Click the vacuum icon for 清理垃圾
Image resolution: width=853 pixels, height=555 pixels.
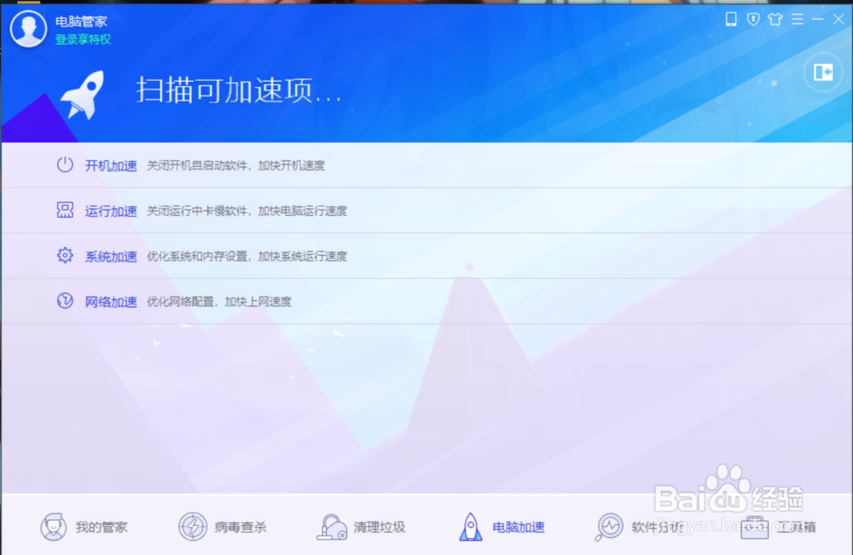pos(331,525)
